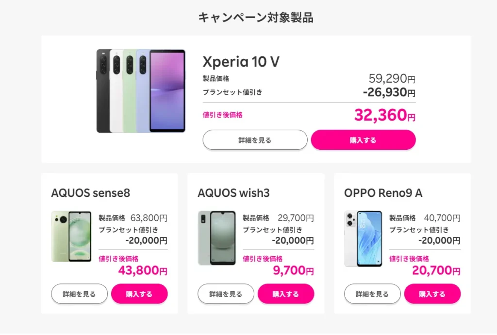497x335 pixels.
Task: Click the white OPPO Reno9 A image
Action: (363, 238)
